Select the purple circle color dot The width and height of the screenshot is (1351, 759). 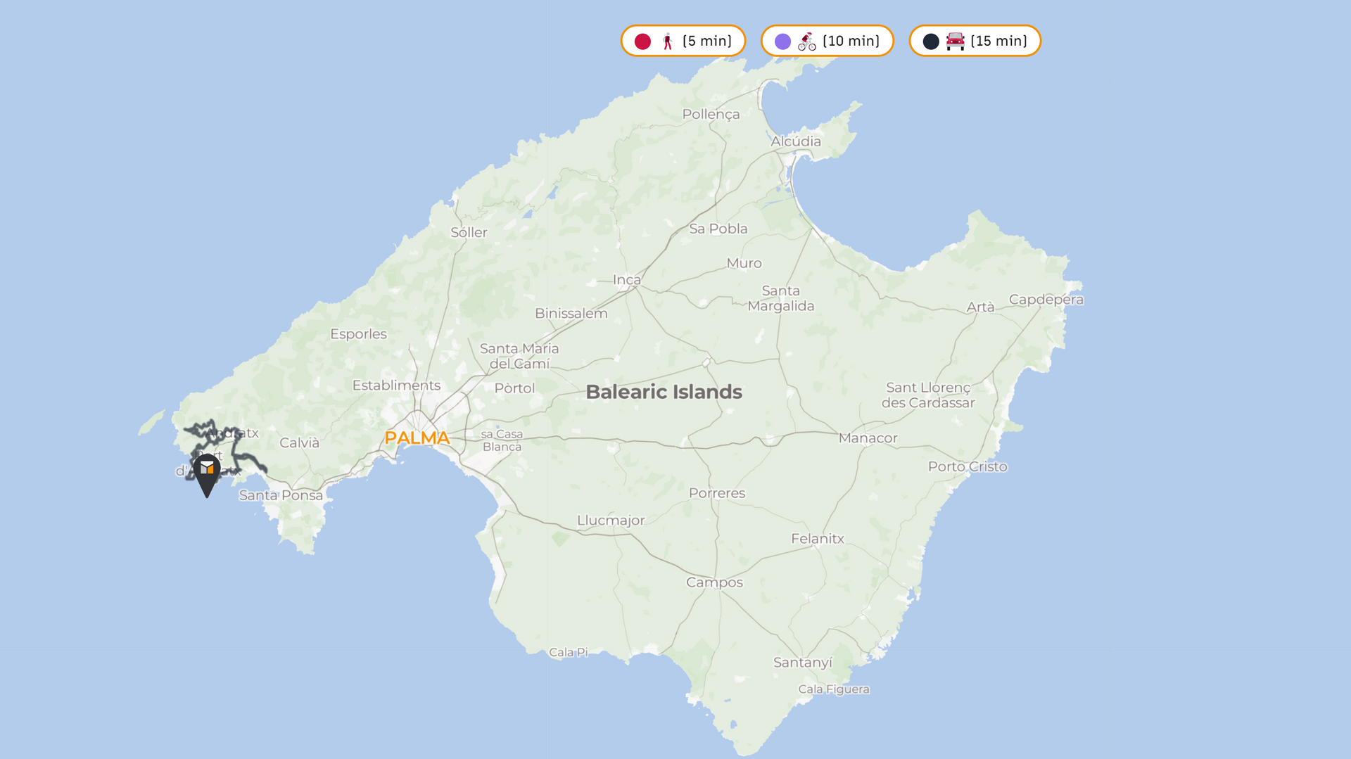click(x=782, y=42)
